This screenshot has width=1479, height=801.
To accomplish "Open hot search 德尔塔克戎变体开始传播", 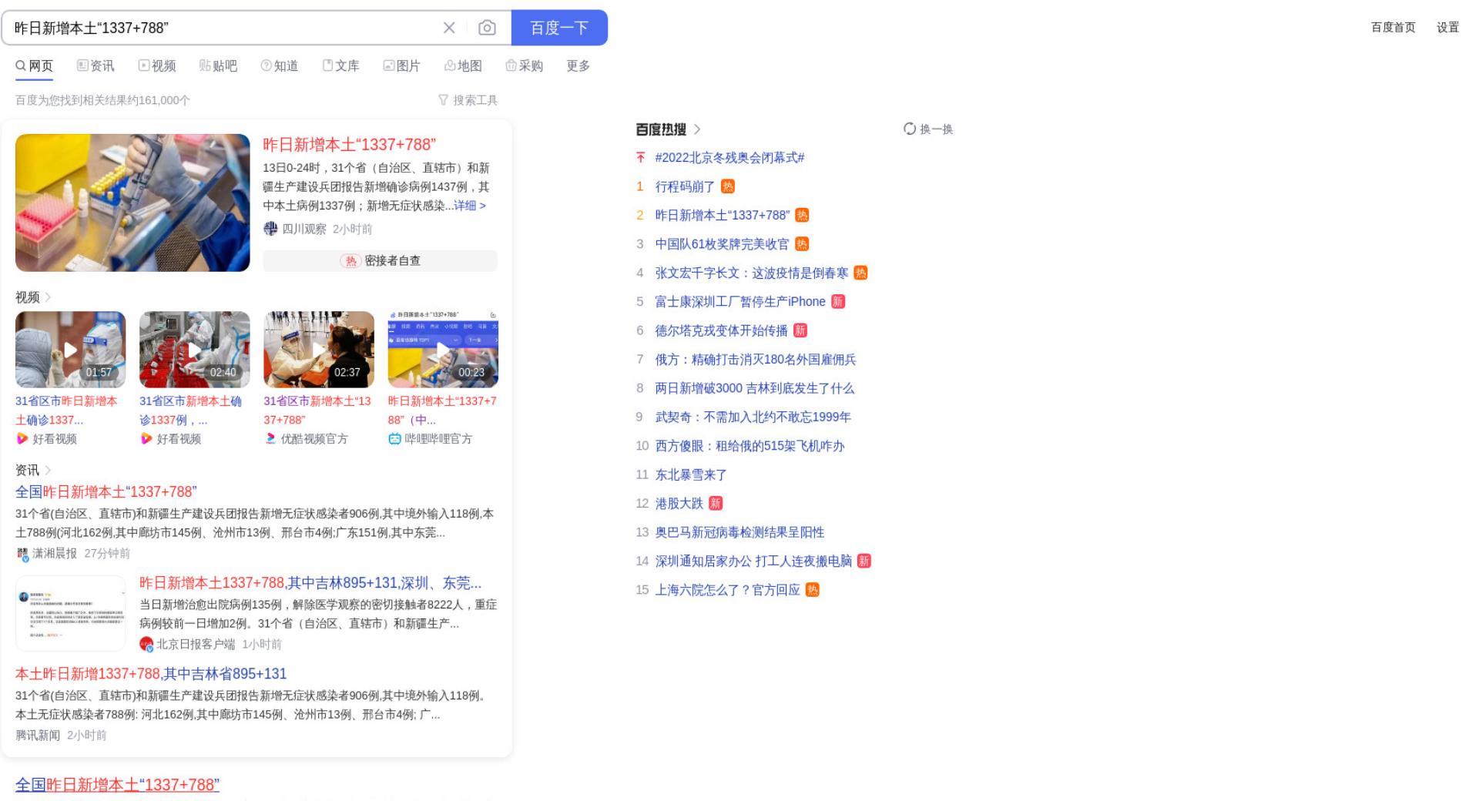I will 721,330.
